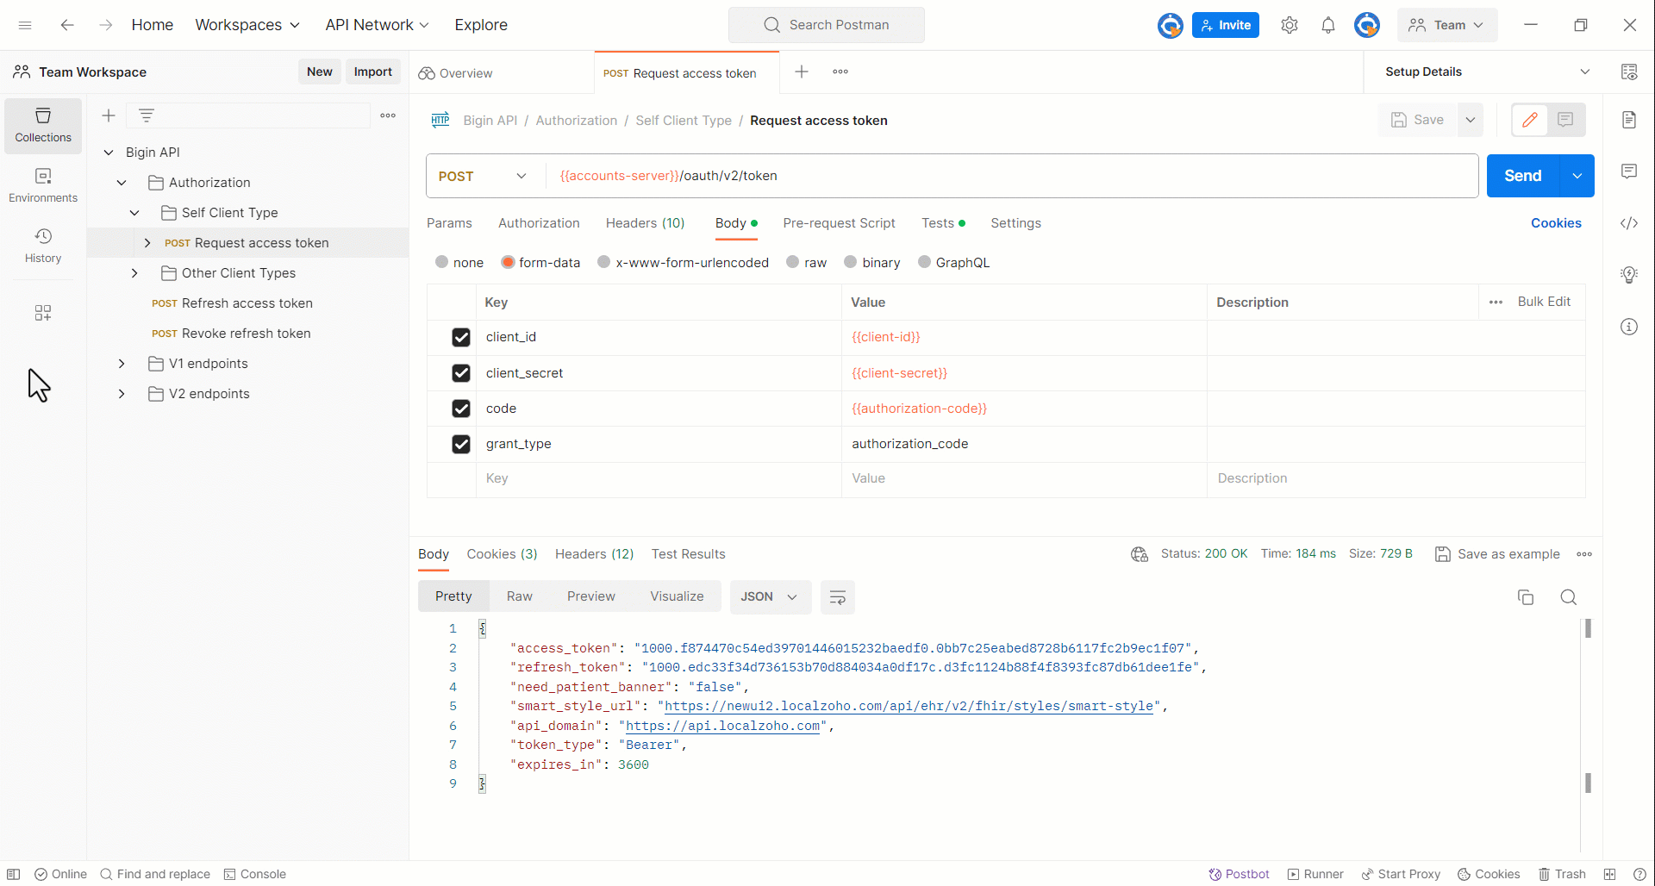Select the raw body type option
This screenshot has width=1655, height=886.
793,262
